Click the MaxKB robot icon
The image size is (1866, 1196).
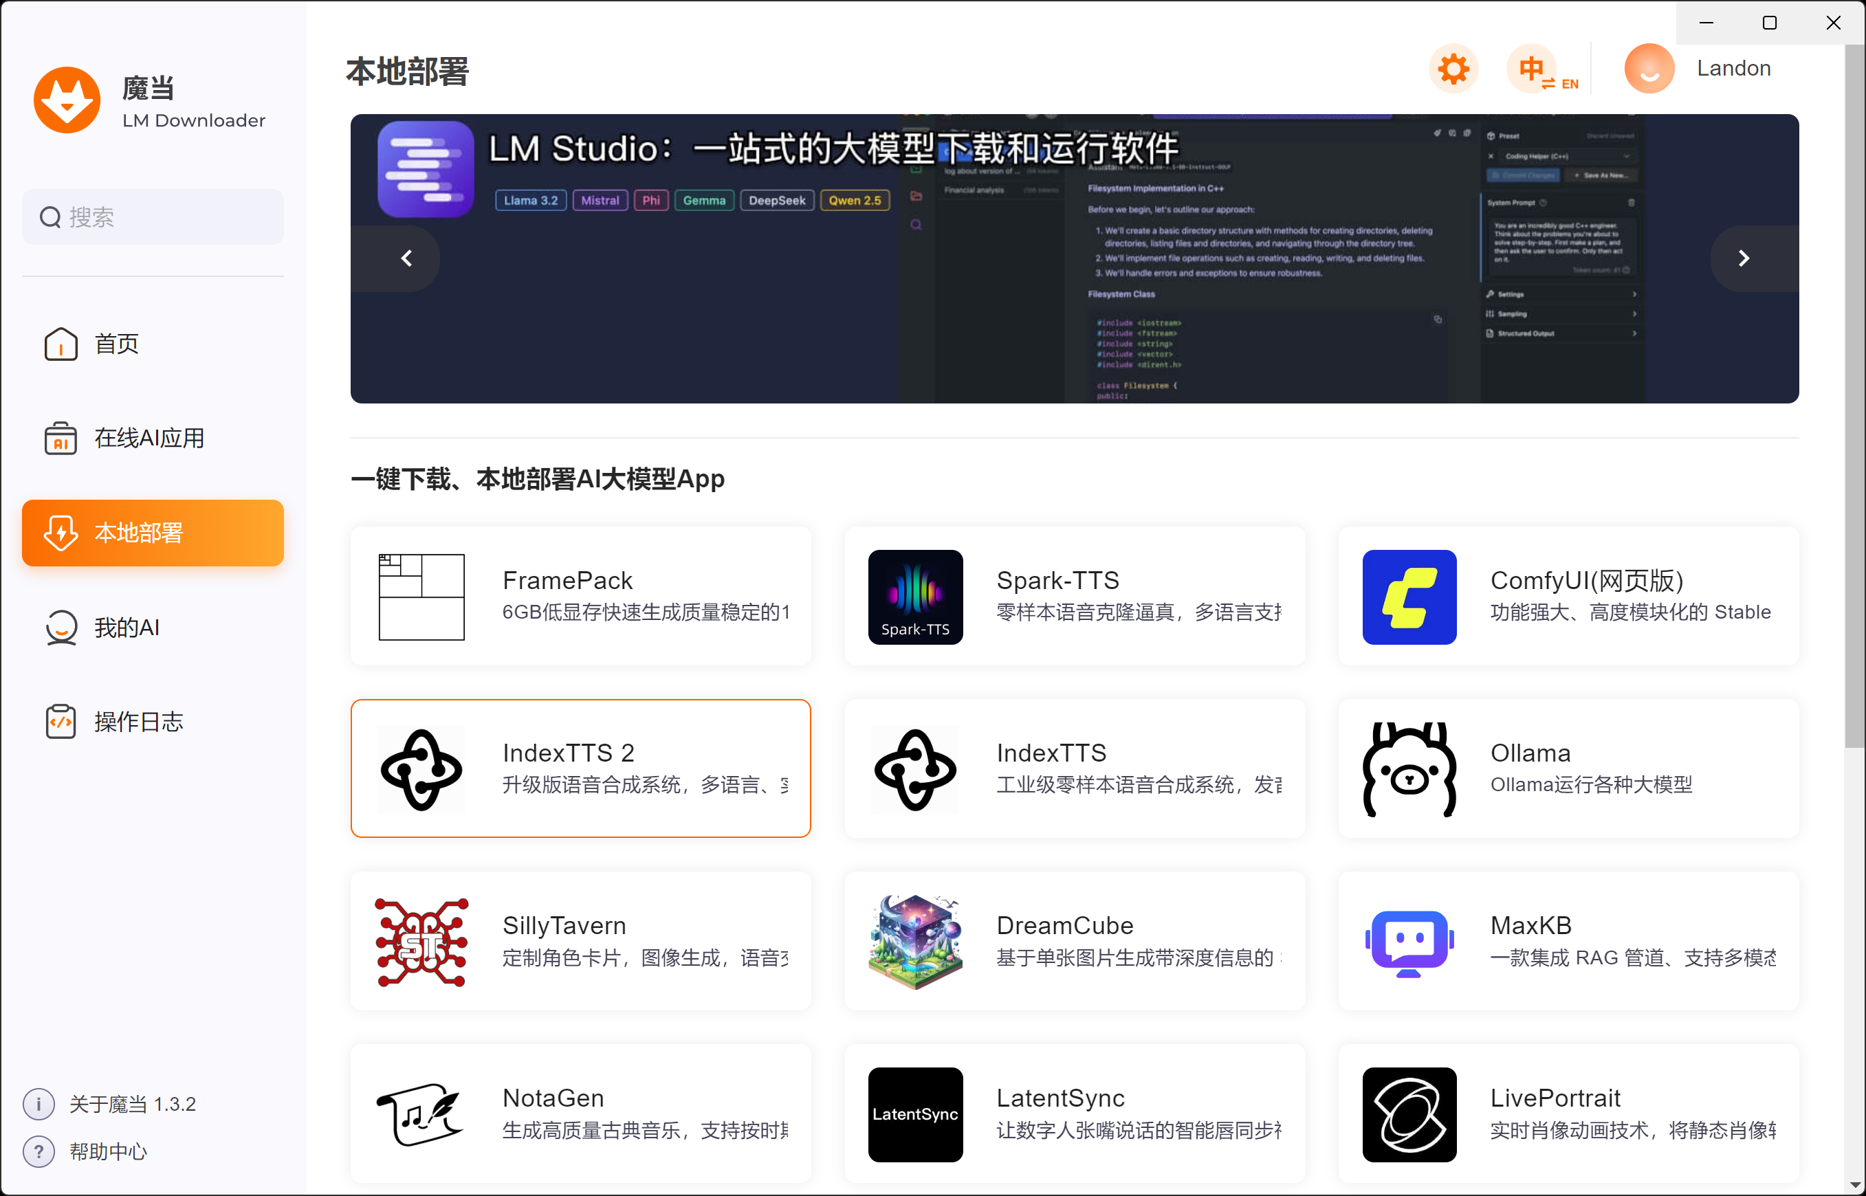tap(1409, 943)
